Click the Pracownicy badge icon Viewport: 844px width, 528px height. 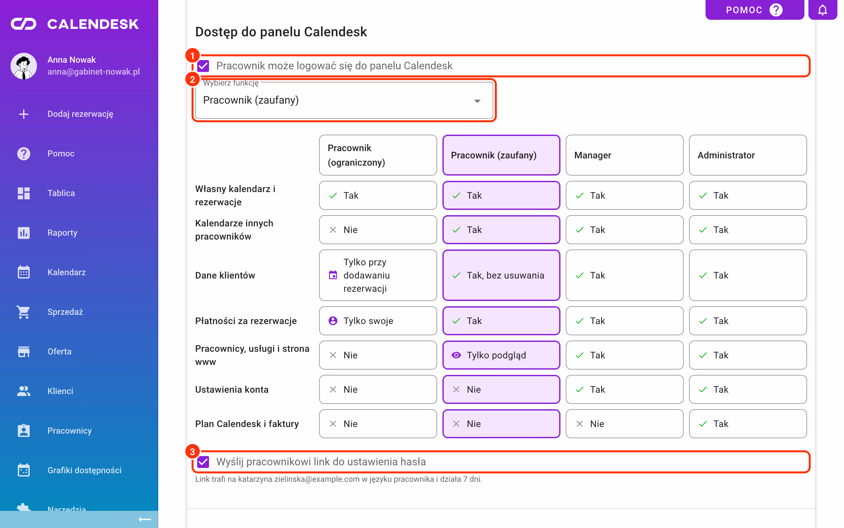(x=24, y=431)
